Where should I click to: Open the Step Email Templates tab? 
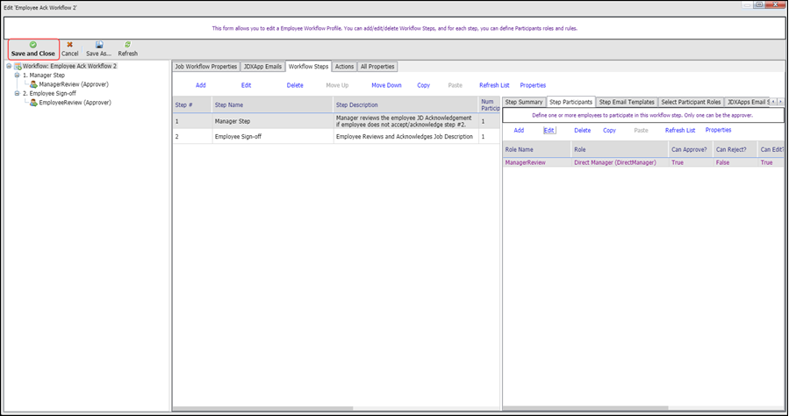pos(627,103)
